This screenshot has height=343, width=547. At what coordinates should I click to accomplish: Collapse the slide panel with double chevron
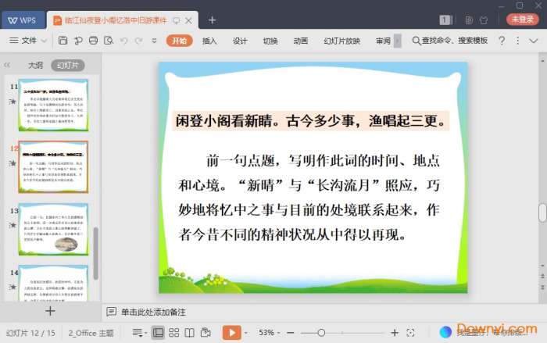(x=7, y=65)
